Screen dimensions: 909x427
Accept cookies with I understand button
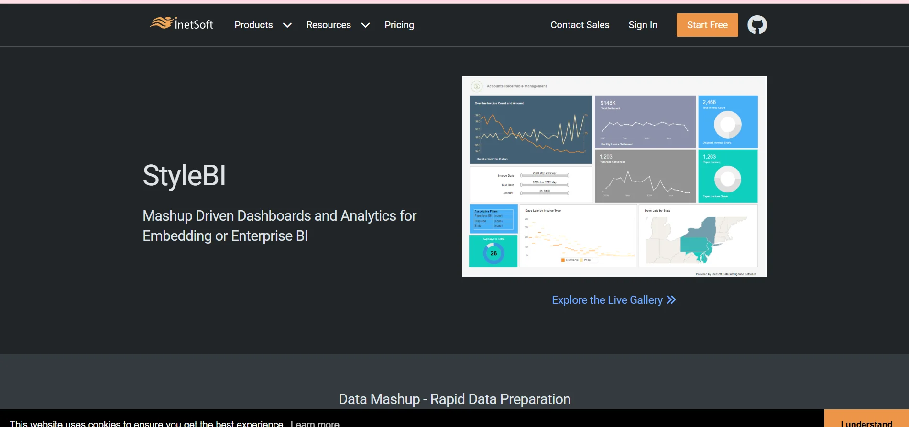(x=866, y=419)
